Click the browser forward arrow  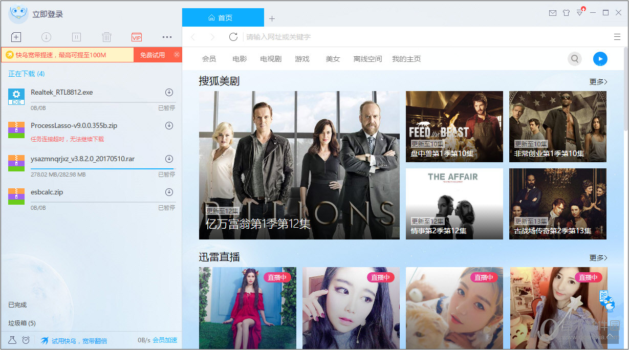point(212,37)
